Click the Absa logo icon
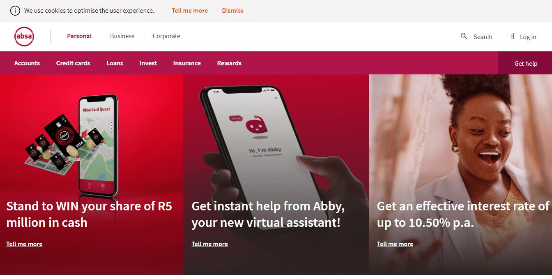Viewport: 552px width, 279px height. [x=24, y=37]
